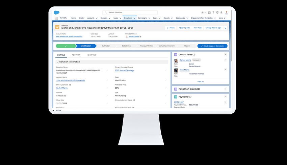The height and width of the screenshot is (165, 287).
Task: Click the Search Salesforce field
Action: click(x=130, y=12)
